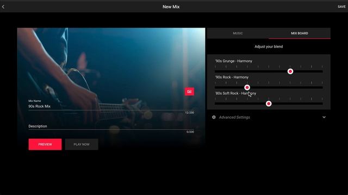
Task: Select the Mix Board tab
Action: [x=300, y=33]
